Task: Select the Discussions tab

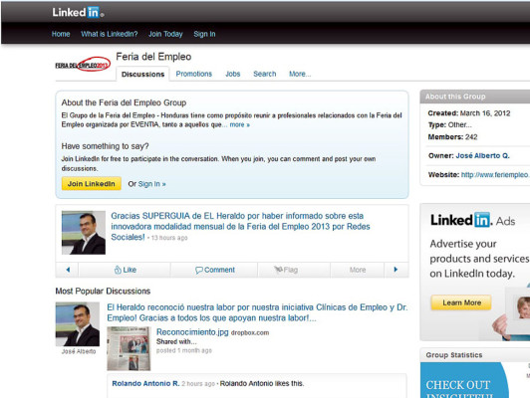Action: pyautogui.click(x=142, y=74)
